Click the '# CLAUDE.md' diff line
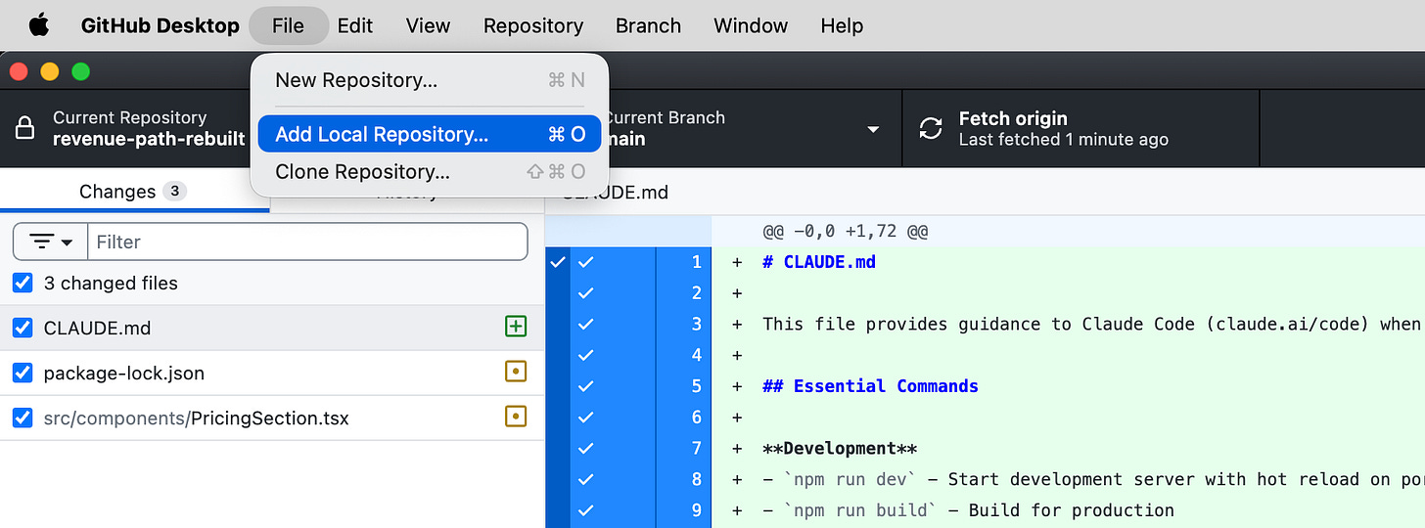Viewport: 1425px width, 528px height. [1068, 262]
